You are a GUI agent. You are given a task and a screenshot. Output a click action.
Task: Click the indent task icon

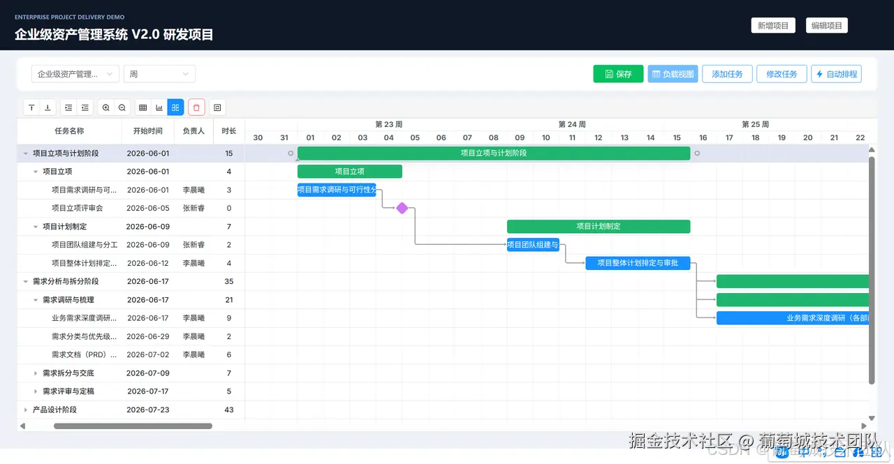coord(68,107)
